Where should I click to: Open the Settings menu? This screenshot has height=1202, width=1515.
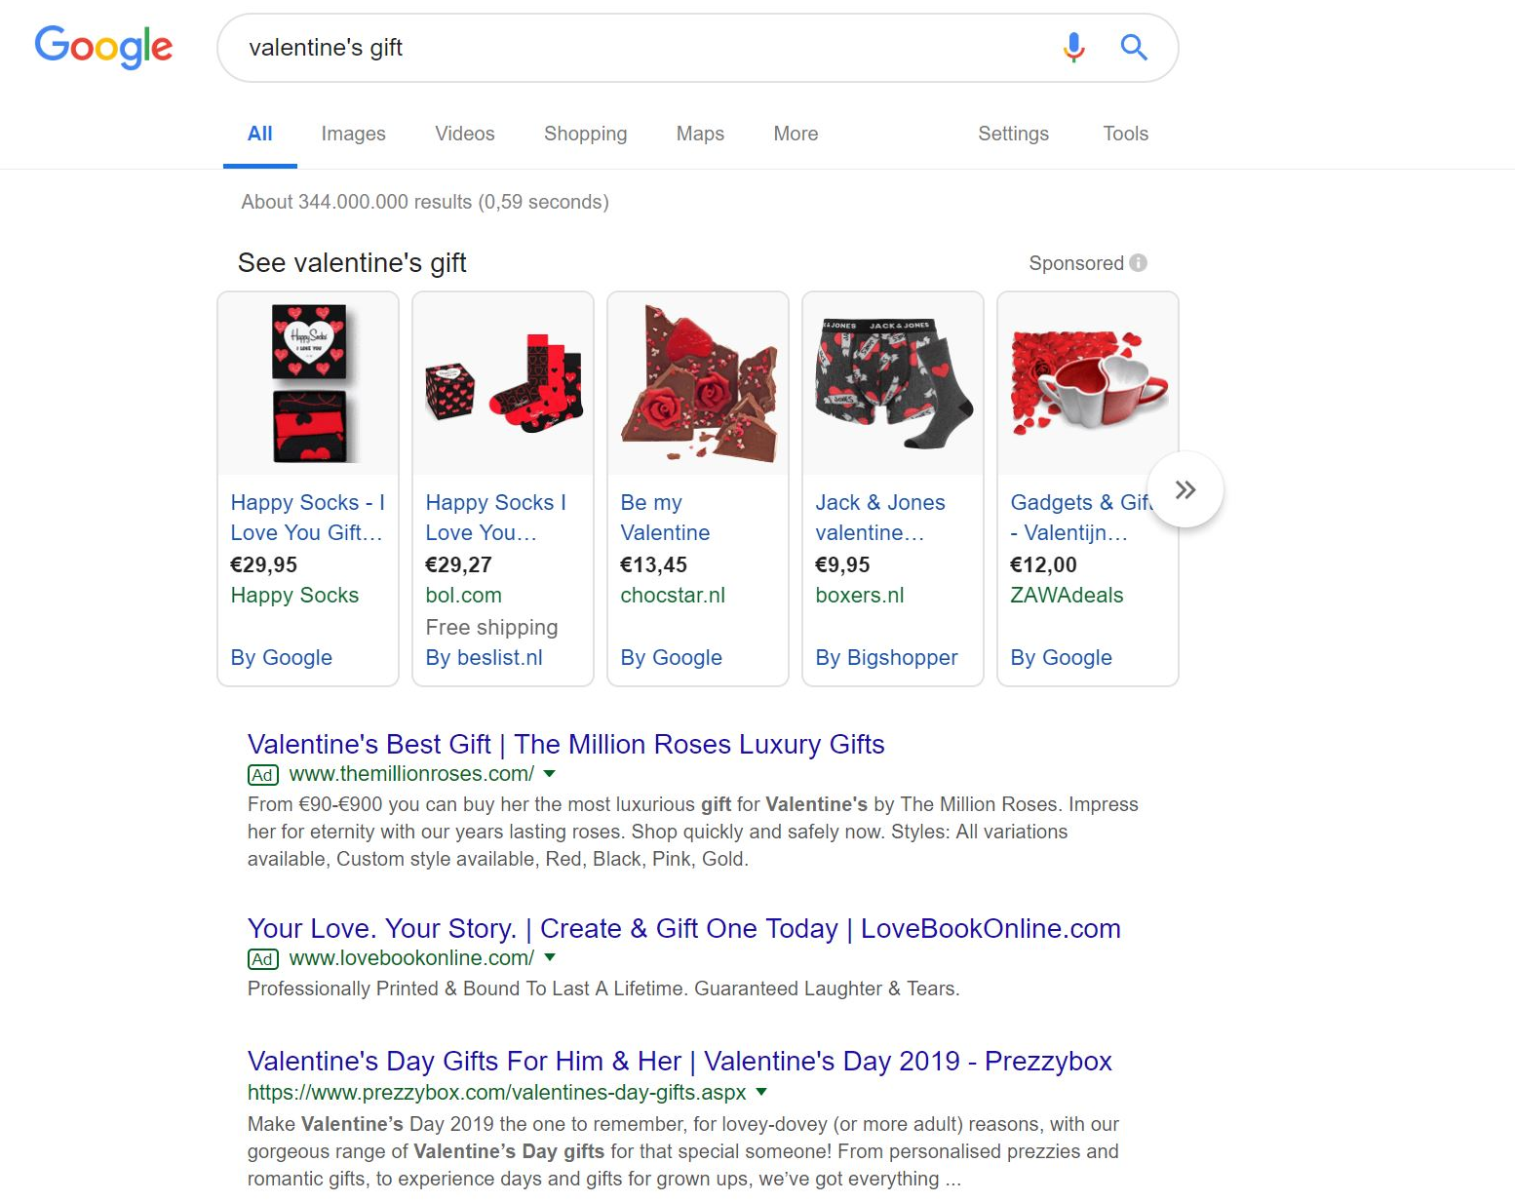[1013, 134]
